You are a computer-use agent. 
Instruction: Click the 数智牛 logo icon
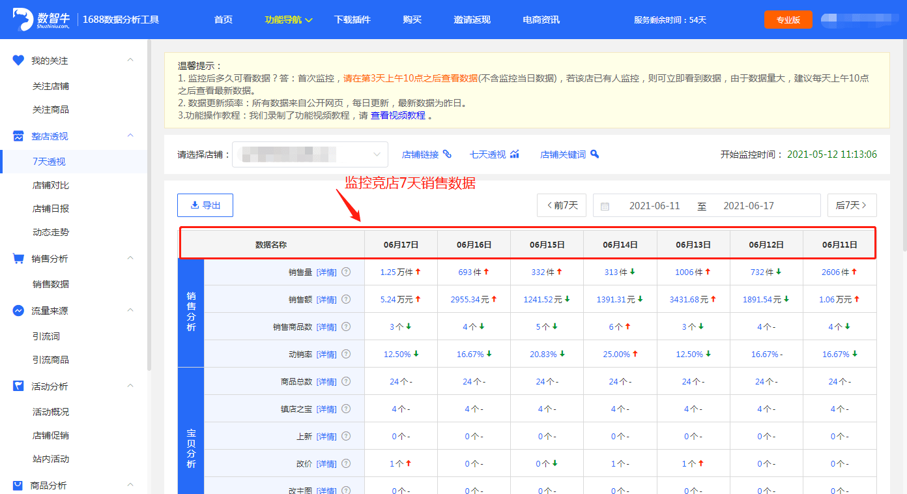point(23,20)
